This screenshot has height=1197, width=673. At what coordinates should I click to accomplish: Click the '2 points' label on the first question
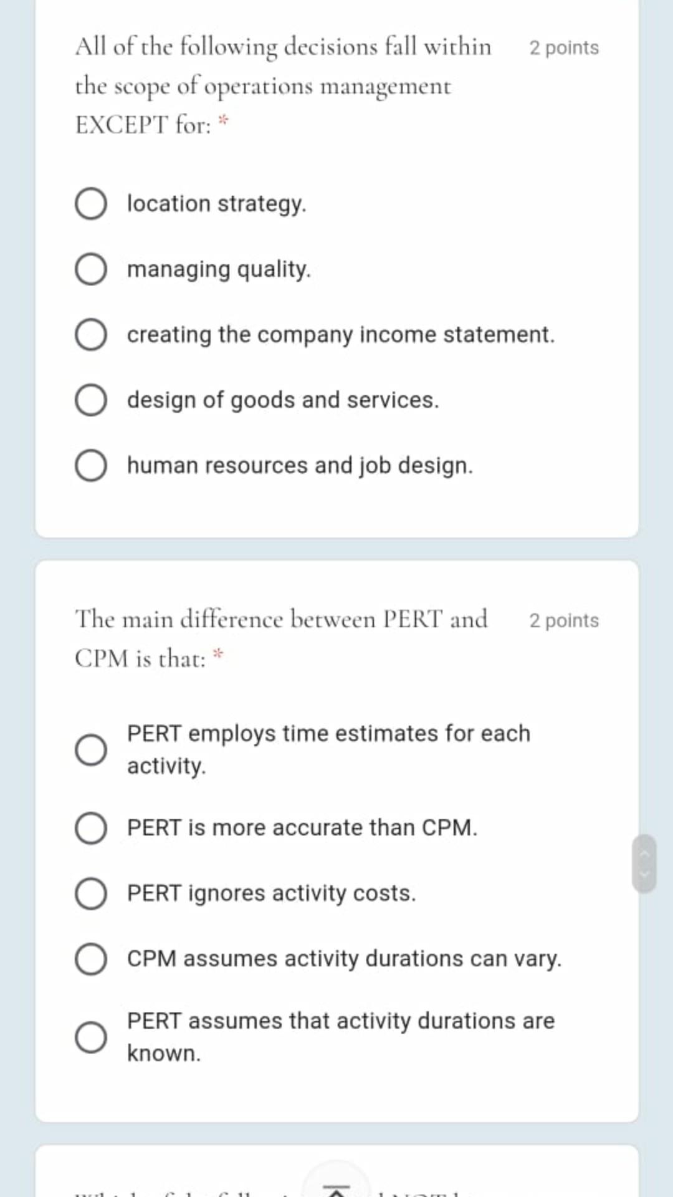(x=564, y=48)
